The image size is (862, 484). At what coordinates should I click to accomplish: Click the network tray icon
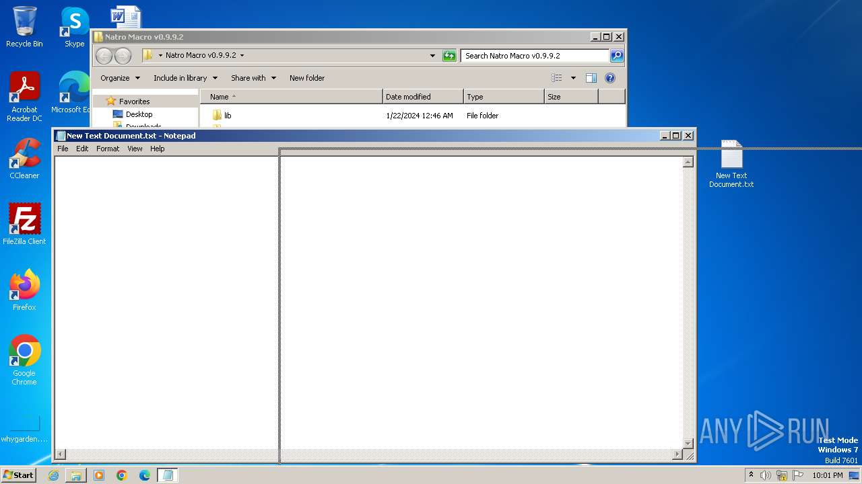point(781,475)
